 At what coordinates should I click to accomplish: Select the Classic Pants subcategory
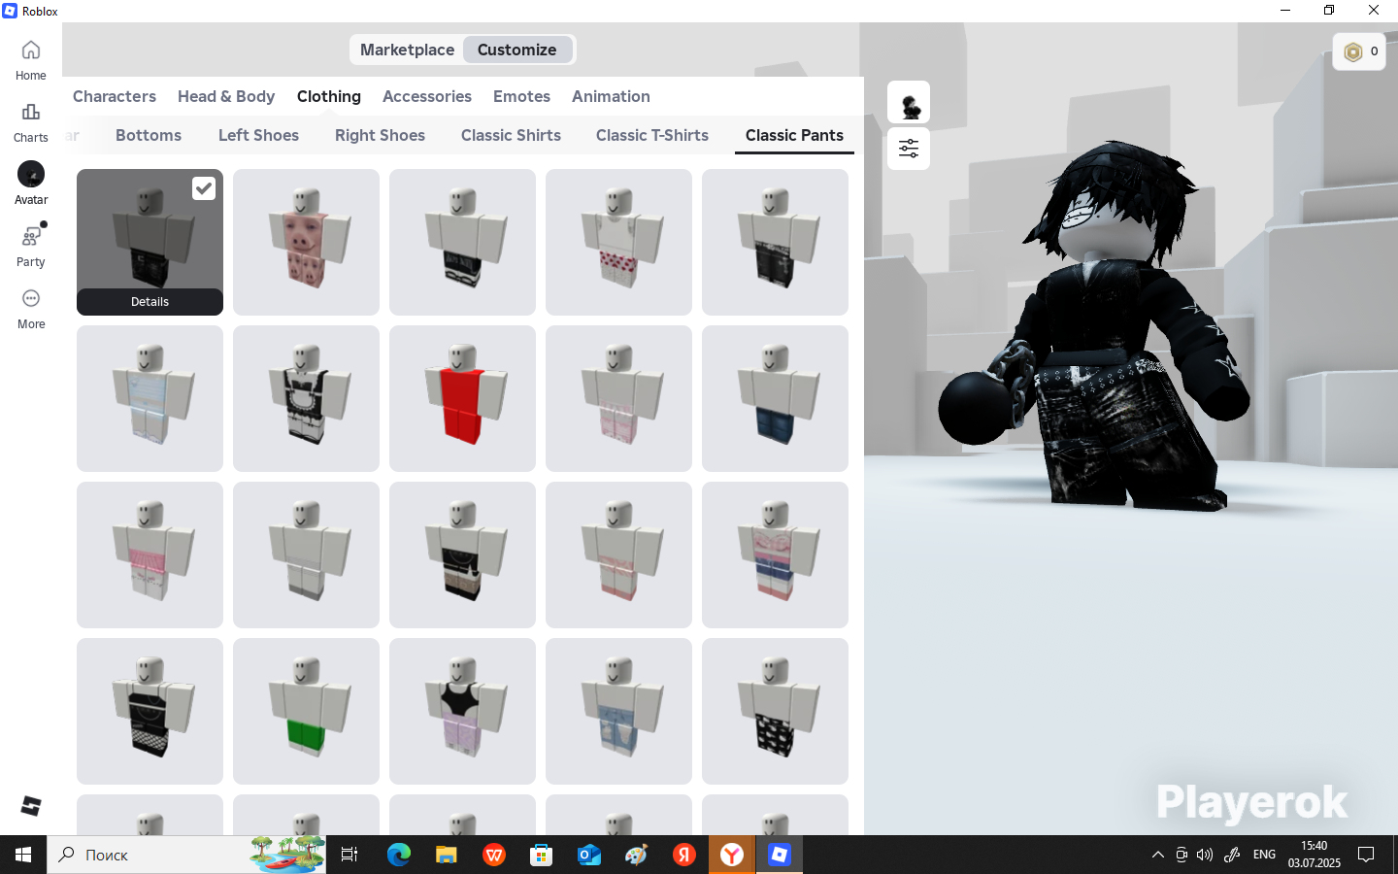point(794,135)
